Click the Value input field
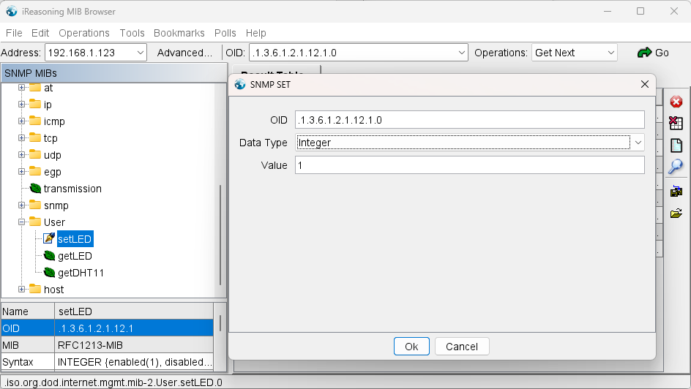691x389 pixels. (469, 165)
